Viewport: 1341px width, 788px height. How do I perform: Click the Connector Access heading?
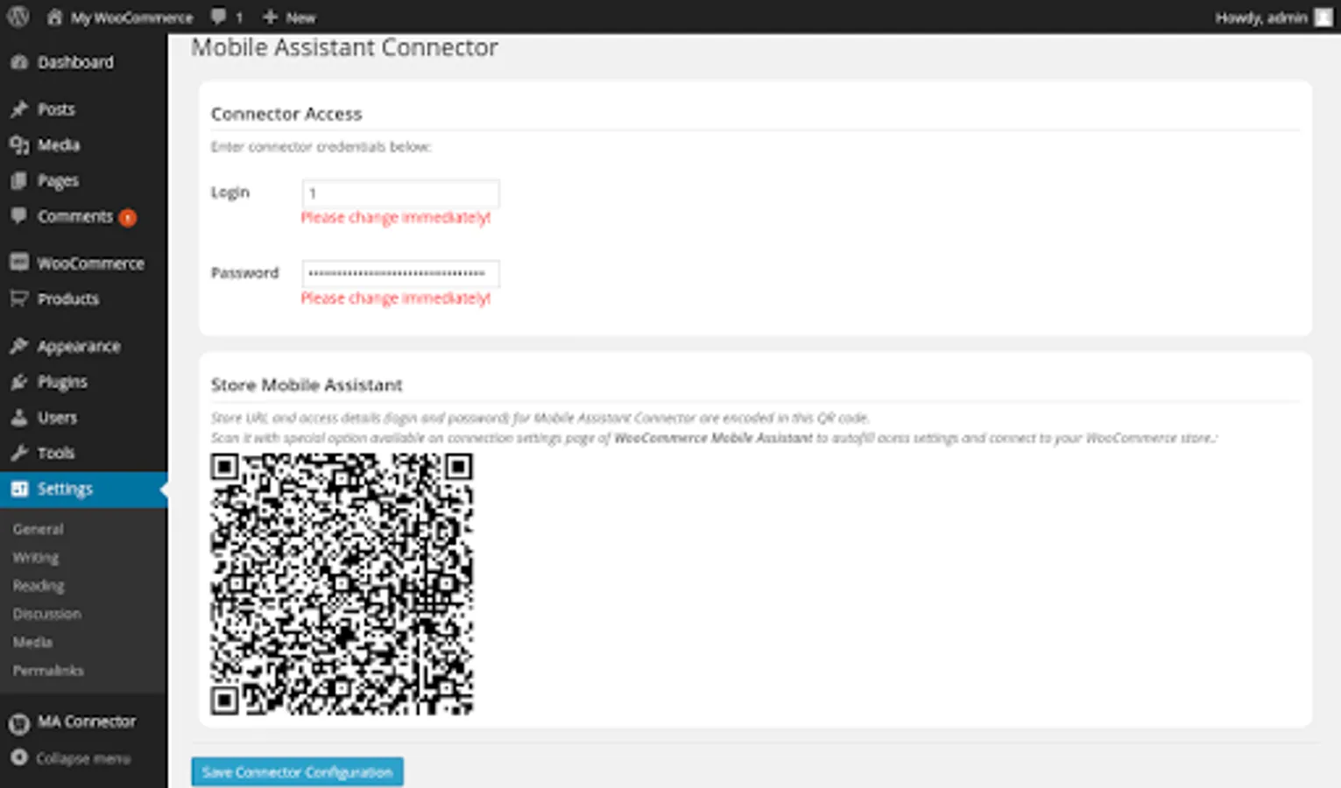click(x=286, y=114)
